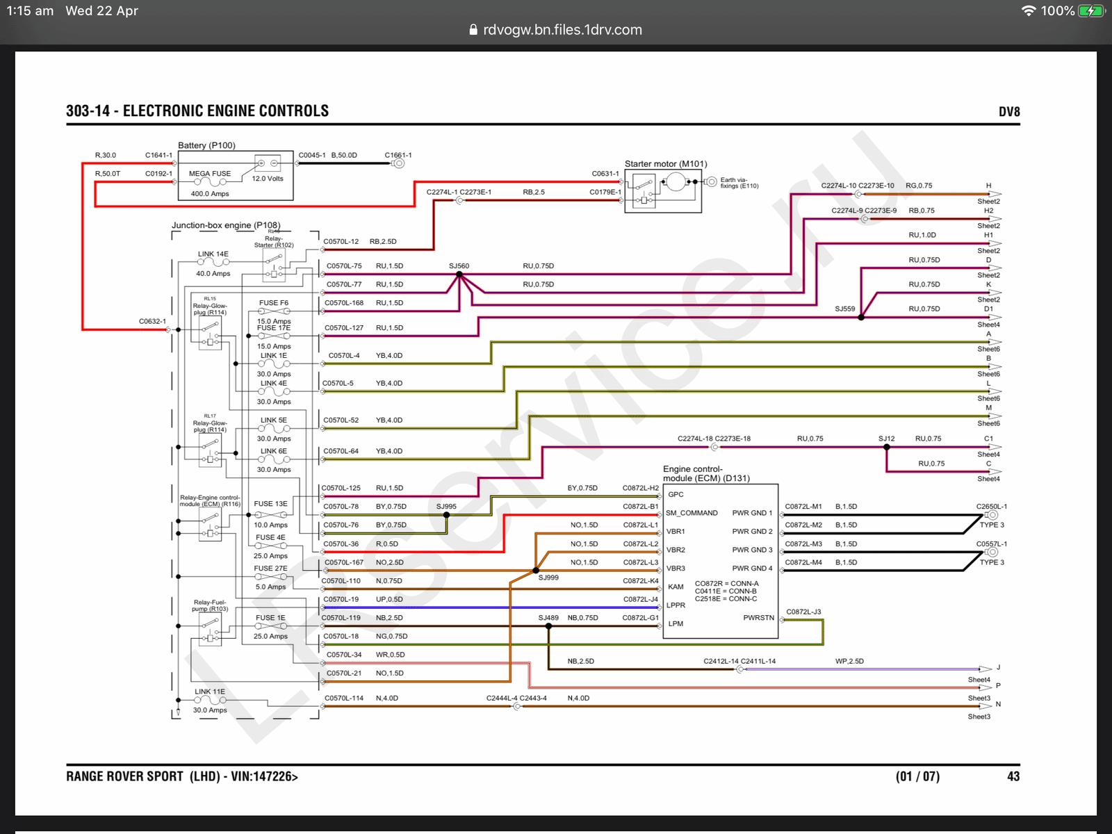The width and height of the screenshot is (1112, 834).
Task: Click the 'LINK 6E' label
Action: [x=274, y=451]
